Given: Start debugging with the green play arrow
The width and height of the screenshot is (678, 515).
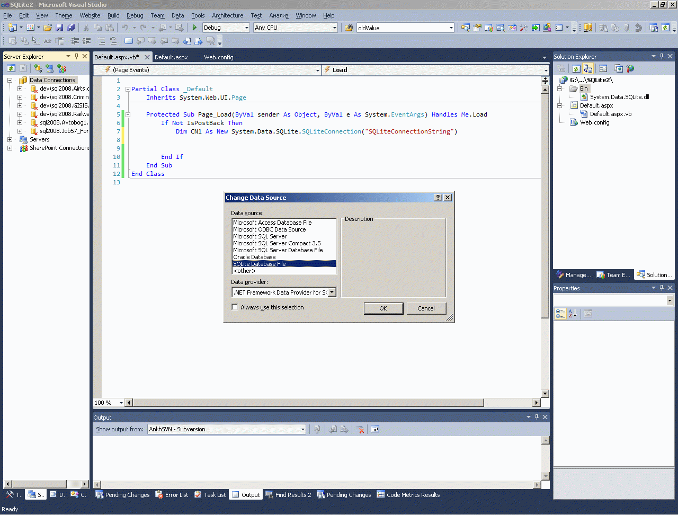Looking at the screenshot, I should (195, 28).
